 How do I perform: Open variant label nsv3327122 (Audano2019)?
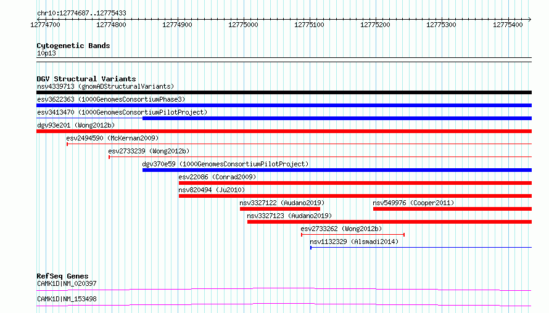[282, 203]
